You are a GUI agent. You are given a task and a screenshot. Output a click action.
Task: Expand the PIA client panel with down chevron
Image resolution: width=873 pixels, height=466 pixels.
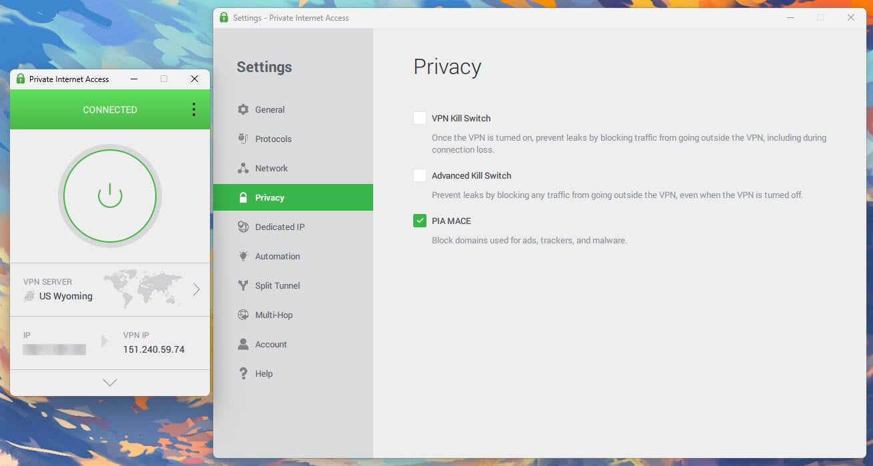[x=110, y=383]
